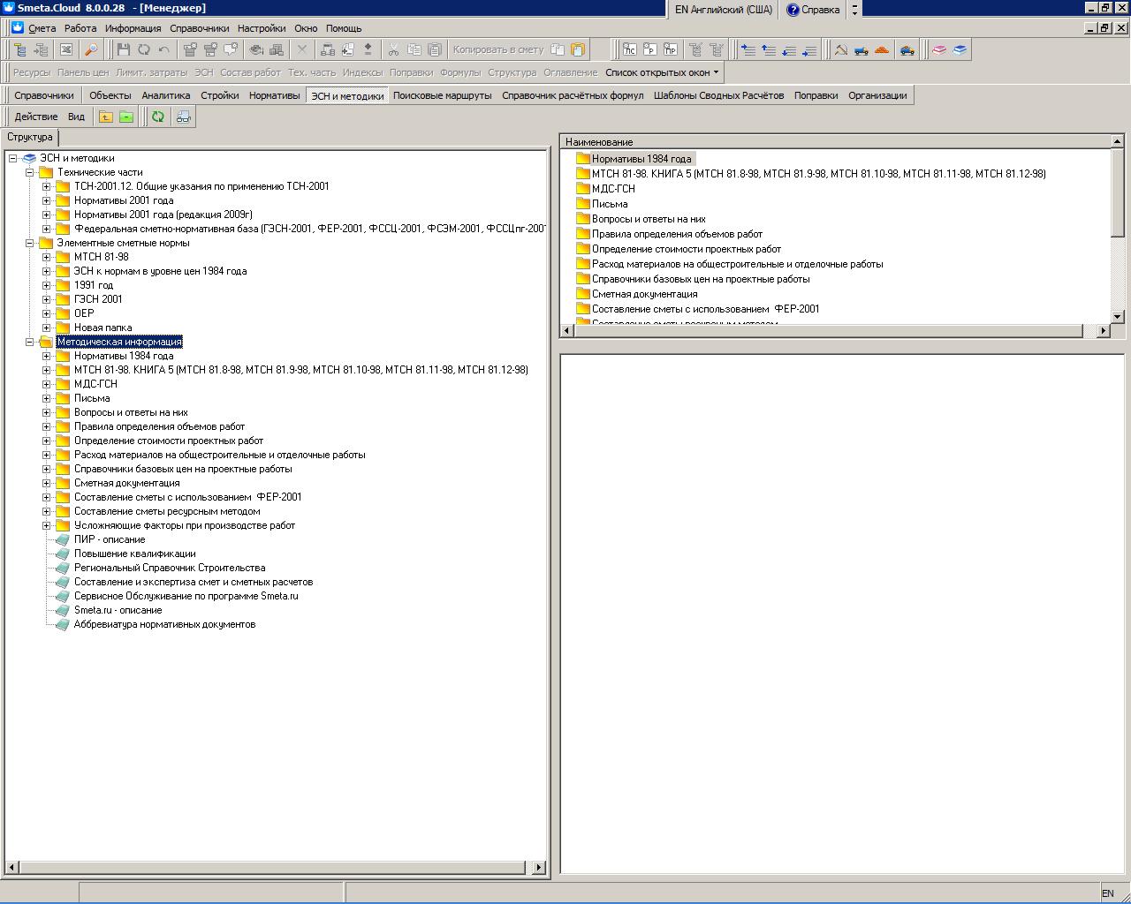The image size is (1131, 904).
Task: Select the Структура tab
Action: tap(30, 138)
